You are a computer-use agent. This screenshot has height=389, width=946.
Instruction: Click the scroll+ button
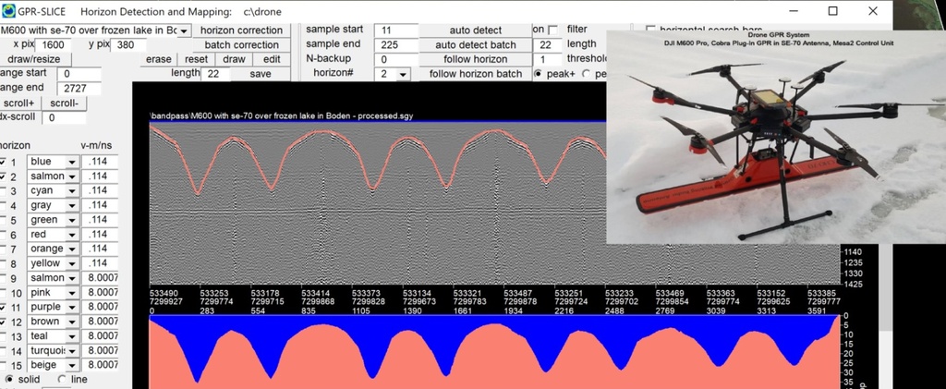[x=19, y=103]
